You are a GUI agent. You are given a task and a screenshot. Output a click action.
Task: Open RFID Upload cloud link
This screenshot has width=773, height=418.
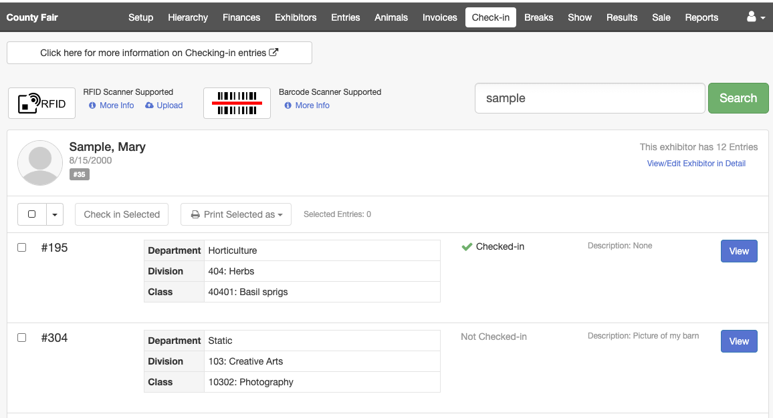[x=164, y=106]
